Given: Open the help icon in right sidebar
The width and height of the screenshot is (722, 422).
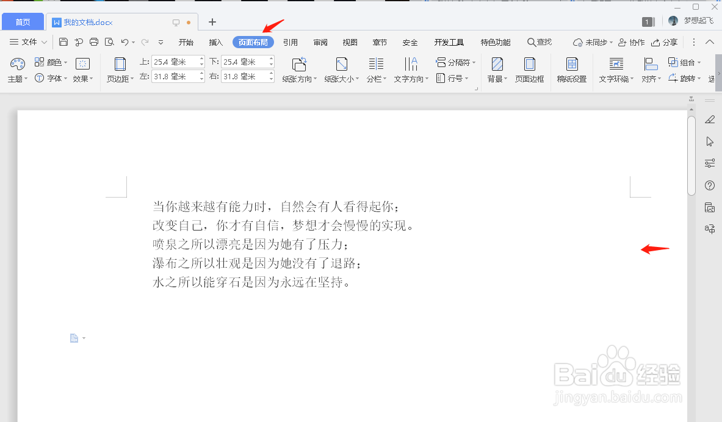Looking at the screenshot, I should pyautogui.click(x=709, y=185).
